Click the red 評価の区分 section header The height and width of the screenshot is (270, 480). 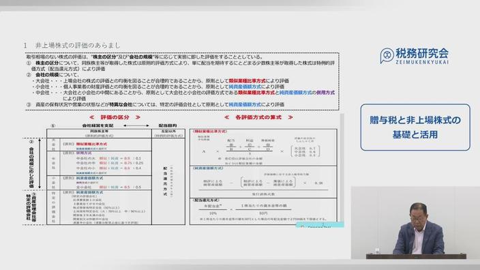click(115, 117)
